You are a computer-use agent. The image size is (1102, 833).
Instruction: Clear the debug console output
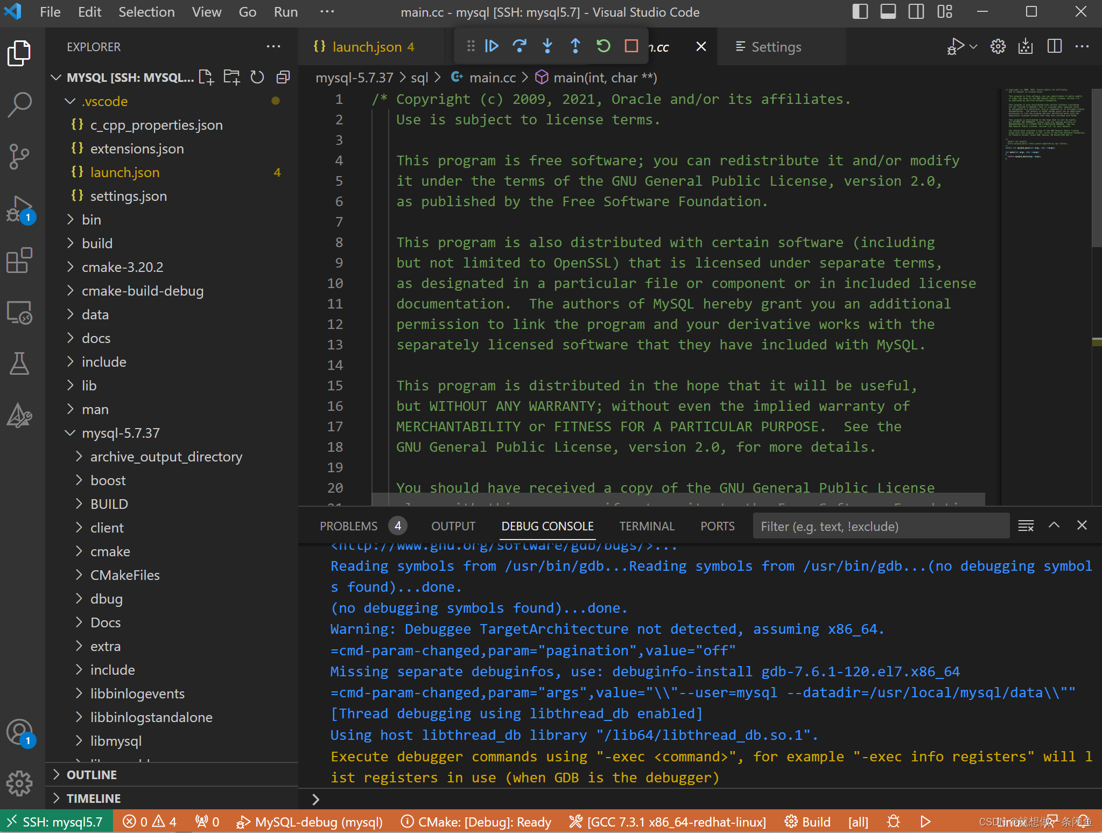(1026, 526)
